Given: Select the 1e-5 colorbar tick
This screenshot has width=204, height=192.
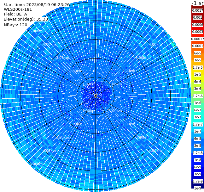Looking at the screenshot, I should point(198,74).
